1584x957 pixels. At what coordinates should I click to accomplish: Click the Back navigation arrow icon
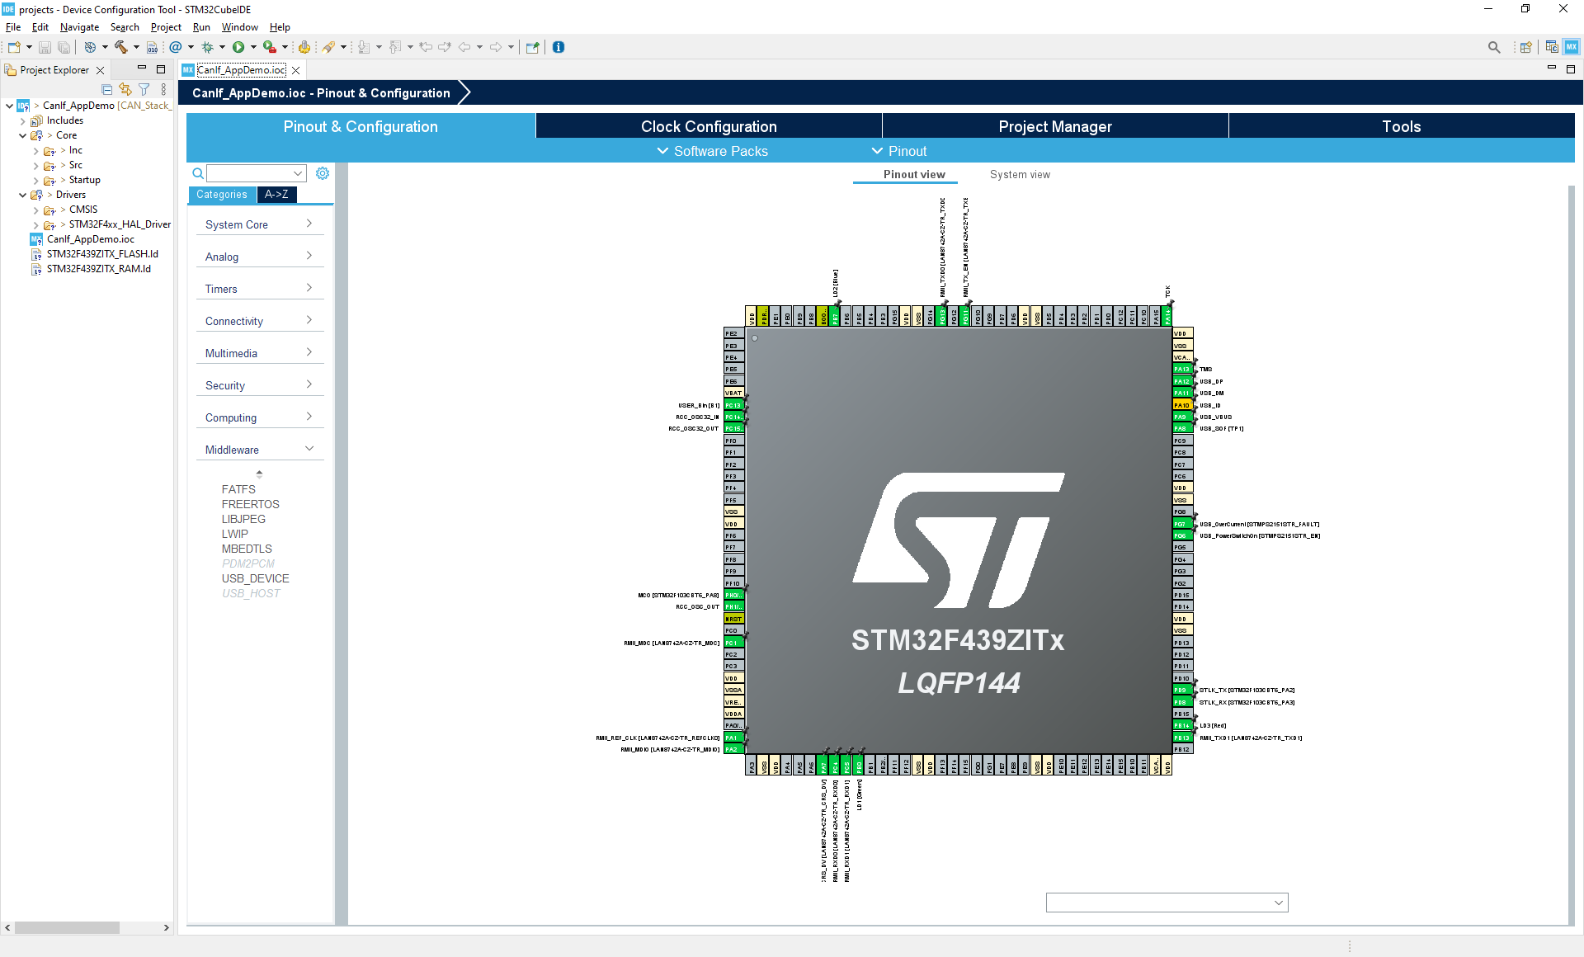pyautogui.click(x=464, y=47)
